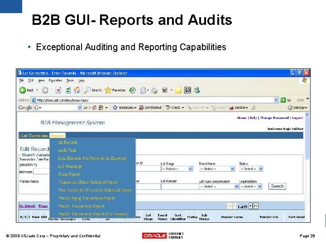Click the Purge link

click(43, 206)
